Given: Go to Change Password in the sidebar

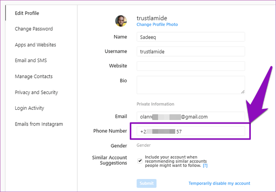Looking at the screenshot, I should point(34,29).
